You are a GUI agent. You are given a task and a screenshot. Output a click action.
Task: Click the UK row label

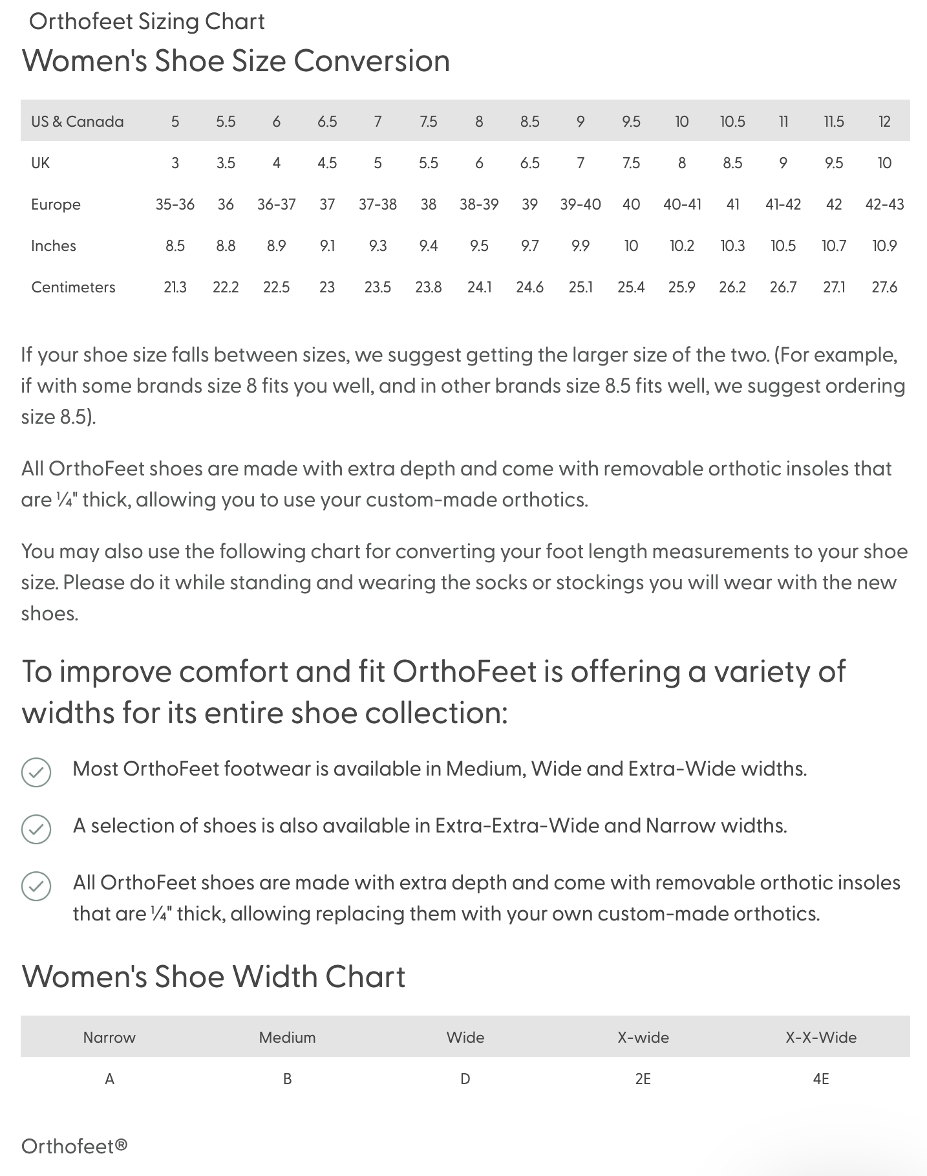pyautogui.click(x=40, y=163)
